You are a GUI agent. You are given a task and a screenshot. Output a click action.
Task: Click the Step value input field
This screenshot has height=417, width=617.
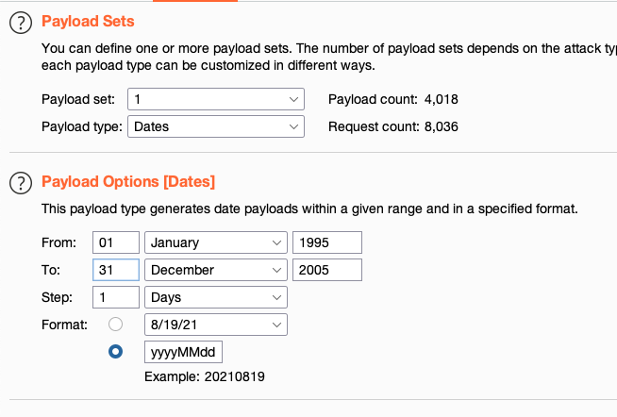click(x=116, y=297)
